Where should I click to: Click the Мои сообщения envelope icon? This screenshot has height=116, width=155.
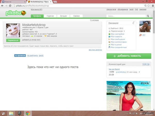tap(110, 39)
